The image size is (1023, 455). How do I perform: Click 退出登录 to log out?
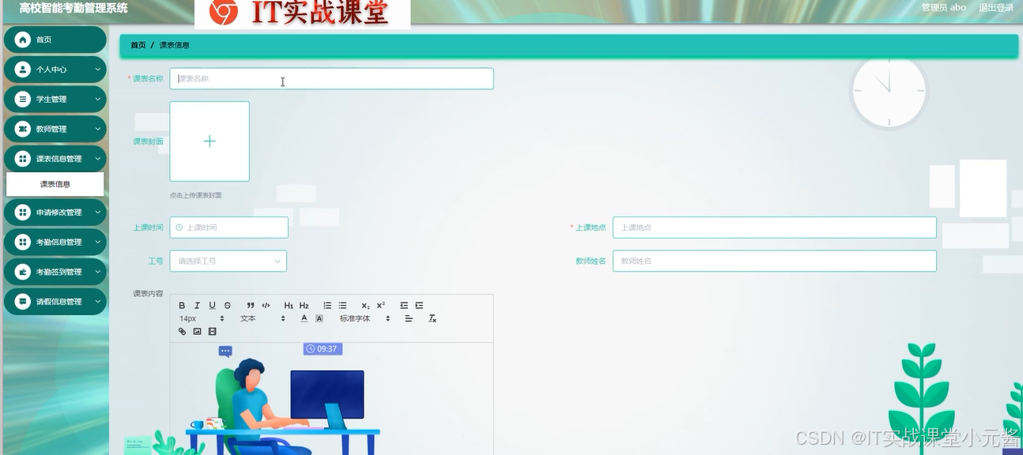[996, 8]
